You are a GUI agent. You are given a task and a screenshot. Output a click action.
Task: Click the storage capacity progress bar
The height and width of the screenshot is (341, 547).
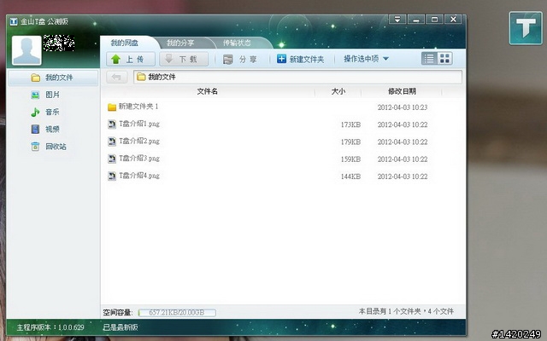[177, 313]
